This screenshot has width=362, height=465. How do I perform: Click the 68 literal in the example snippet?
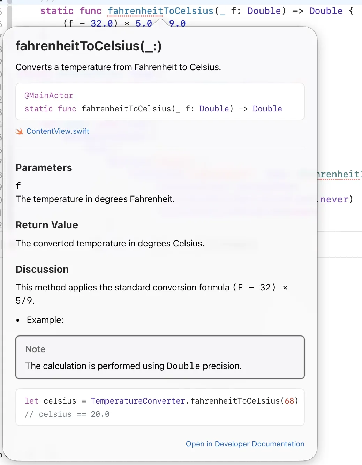tap(290, 401)
